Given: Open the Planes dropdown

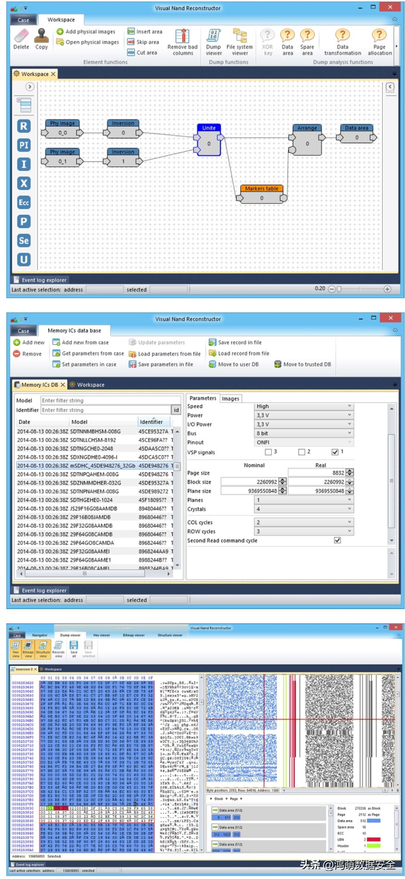Looking at the screenshot, I should coord(304,500).
